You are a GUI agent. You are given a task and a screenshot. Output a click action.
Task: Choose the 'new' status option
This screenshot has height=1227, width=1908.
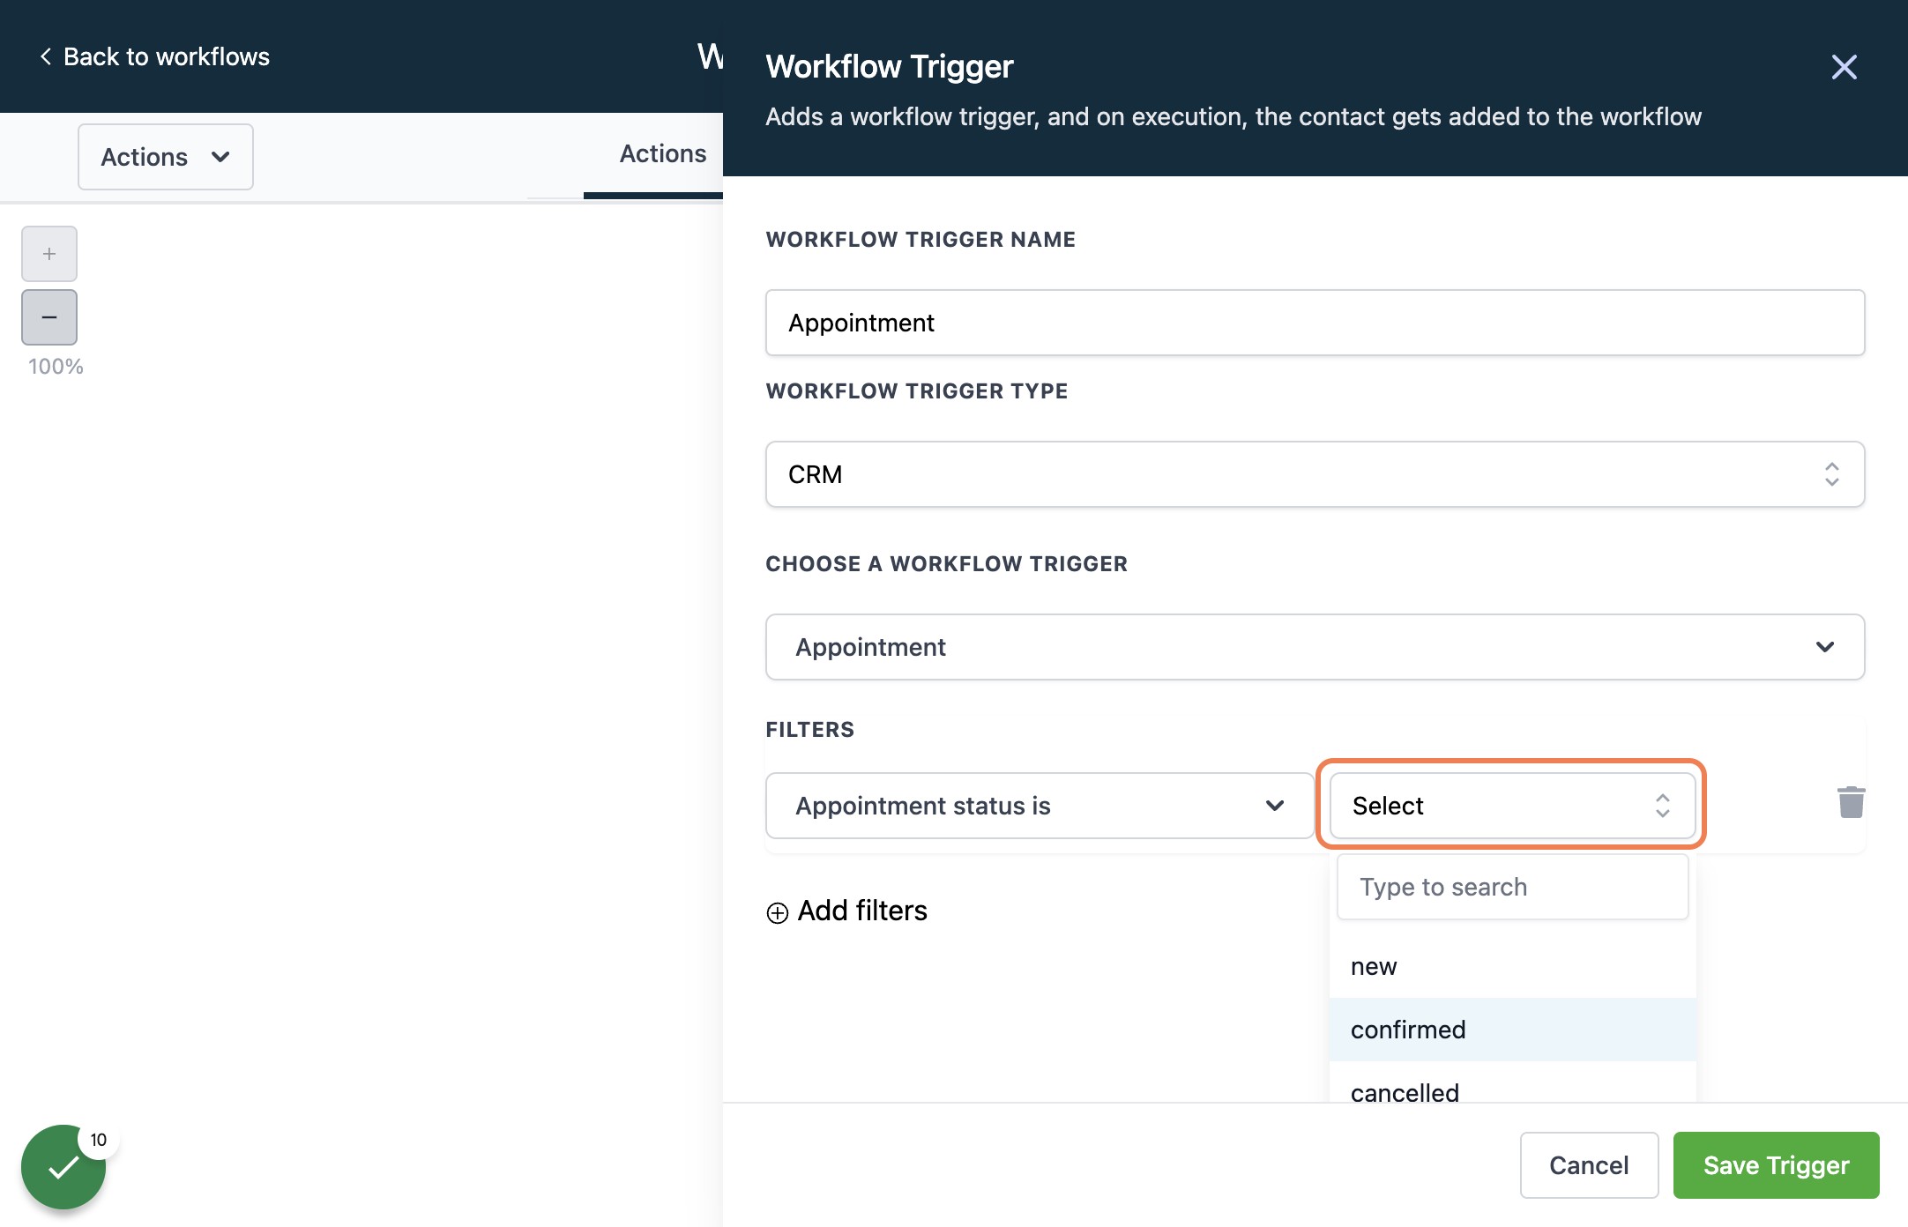pyautogui.click(x=1512, y=966)
